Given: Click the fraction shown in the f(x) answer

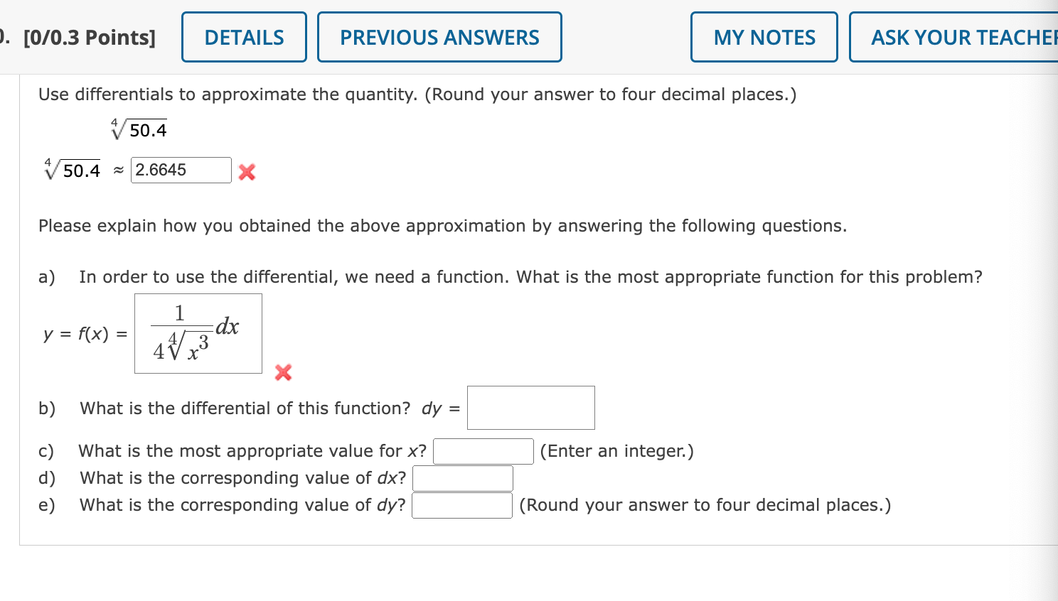Looking at the screenshot, I should [x=180, y=330].
